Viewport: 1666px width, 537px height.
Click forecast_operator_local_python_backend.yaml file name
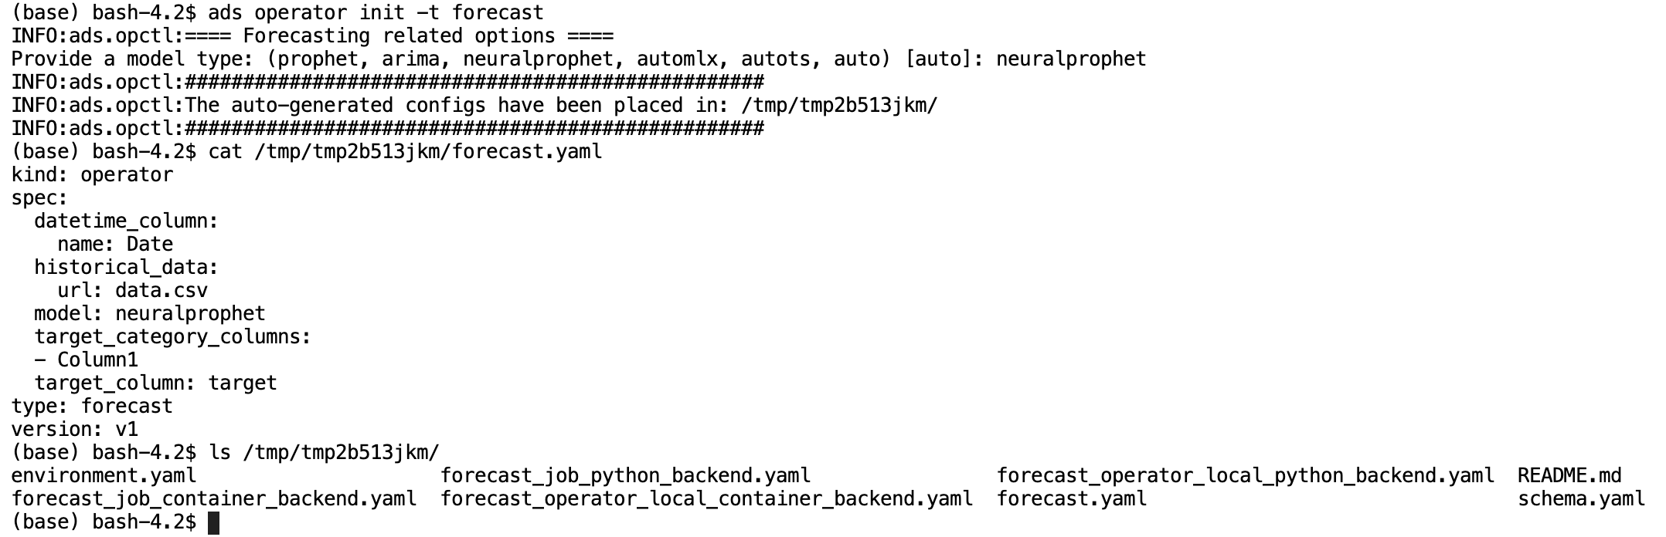(x=1245, y=476)
